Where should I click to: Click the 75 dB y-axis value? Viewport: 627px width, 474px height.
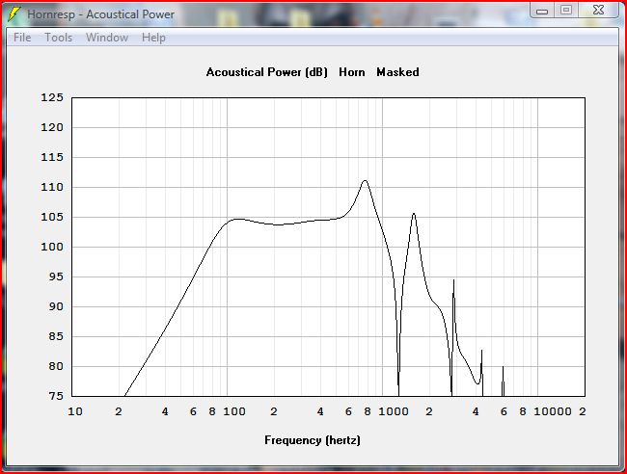pyautogui.click(x=56, y=396)
